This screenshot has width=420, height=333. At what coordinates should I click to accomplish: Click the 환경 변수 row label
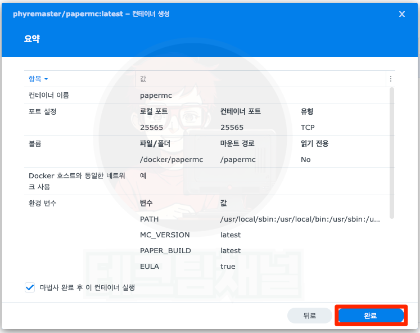(x=42, y=203)
